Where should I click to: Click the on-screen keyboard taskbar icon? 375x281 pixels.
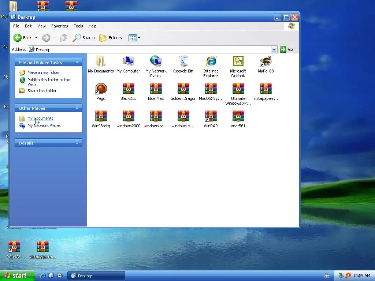(326, 276)
